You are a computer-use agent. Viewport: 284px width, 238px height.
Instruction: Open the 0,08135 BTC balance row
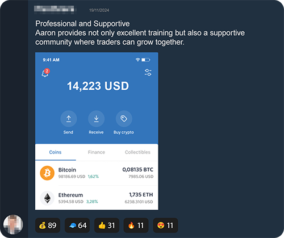[x=97, y=173]
